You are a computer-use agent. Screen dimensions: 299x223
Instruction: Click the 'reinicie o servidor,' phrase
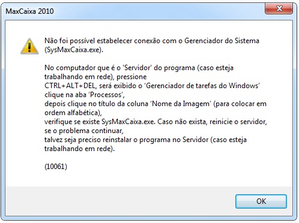pyautogui.click(x=238, y=122)
